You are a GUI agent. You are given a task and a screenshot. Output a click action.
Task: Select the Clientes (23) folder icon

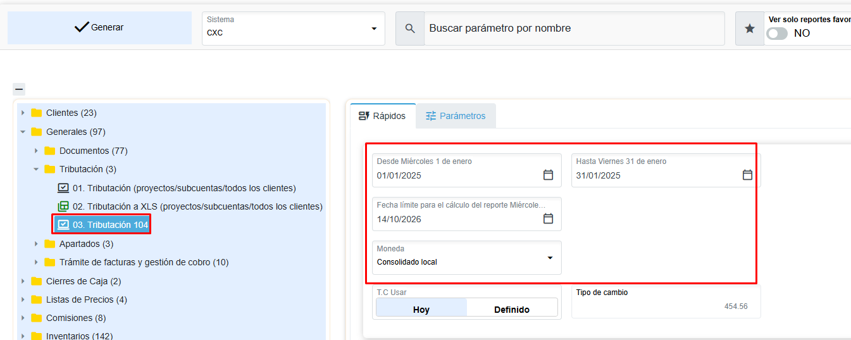(37, 113)
